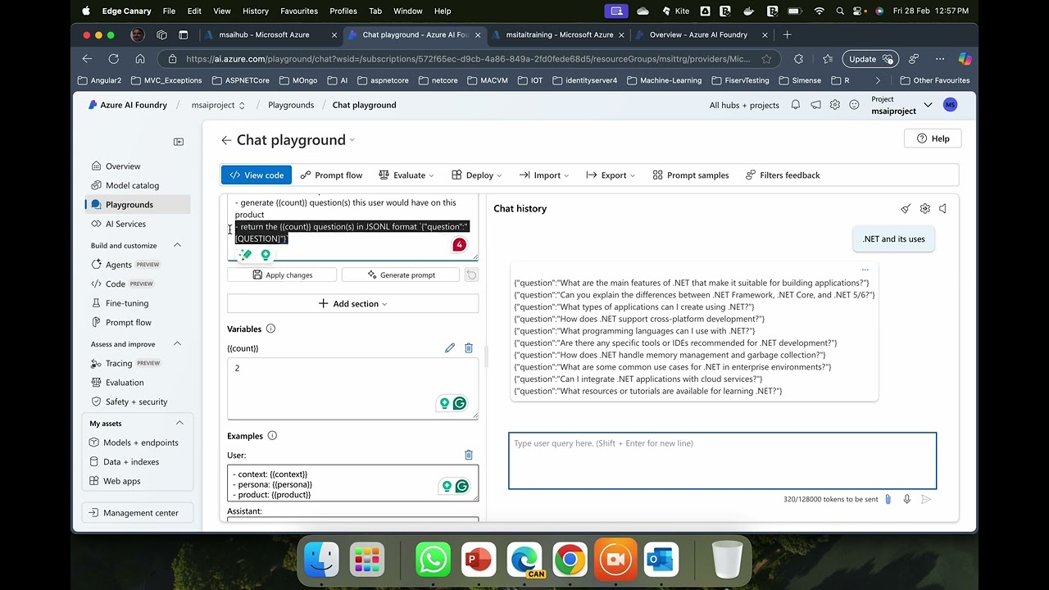Click the broom clear chat icon
Screen dimensions: 1049x590
906,209
